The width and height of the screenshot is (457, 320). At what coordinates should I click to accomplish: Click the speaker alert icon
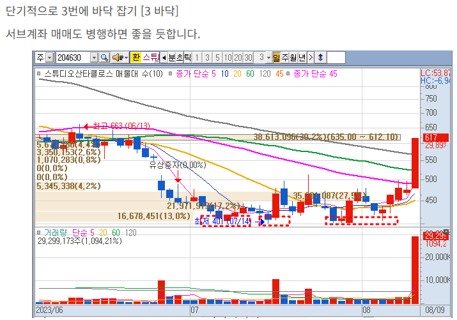point(117,57)
